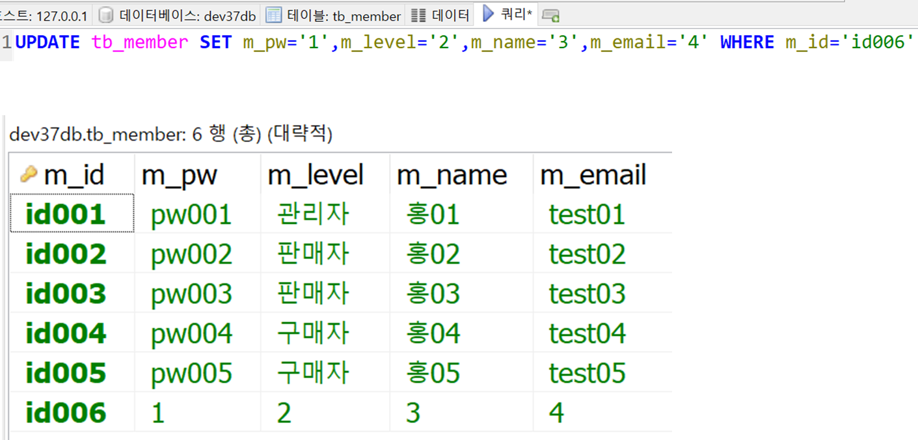Click the 홍05 name cell
Viewport: 918px width, 440px height.
point(461,372)
